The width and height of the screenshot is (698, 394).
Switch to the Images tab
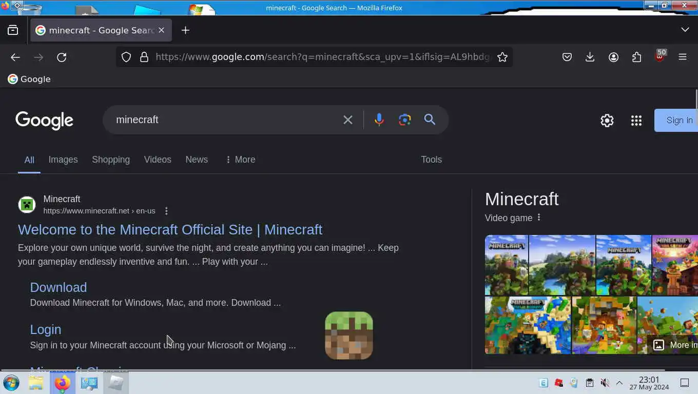63,160
